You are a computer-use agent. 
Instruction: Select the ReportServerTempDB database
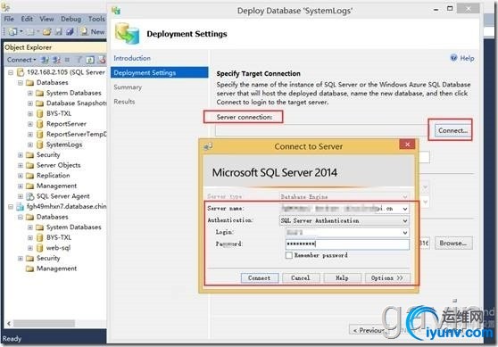click(x=76, y=135)
